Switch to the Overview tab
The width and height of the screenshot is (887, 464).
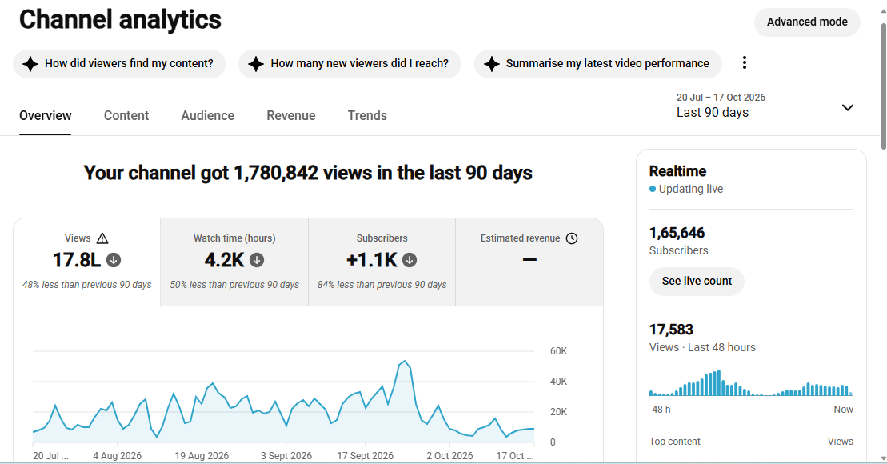46,115
